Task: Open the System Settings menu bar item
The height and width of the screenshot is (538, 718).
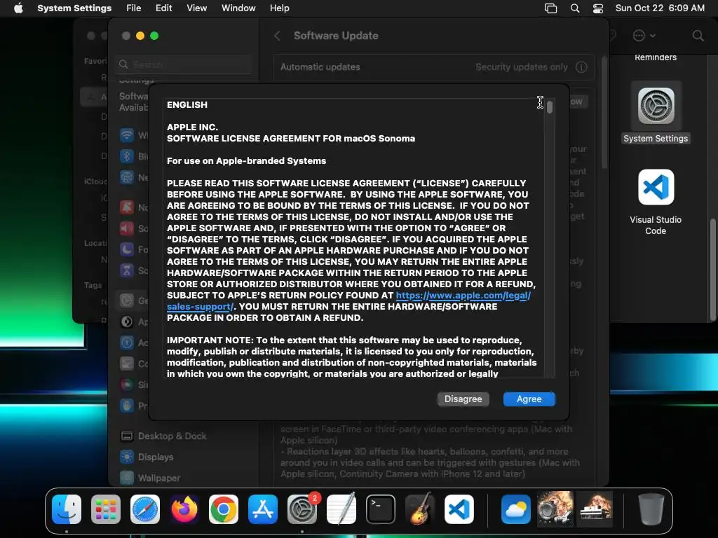Action: click(x=74, y=8)
